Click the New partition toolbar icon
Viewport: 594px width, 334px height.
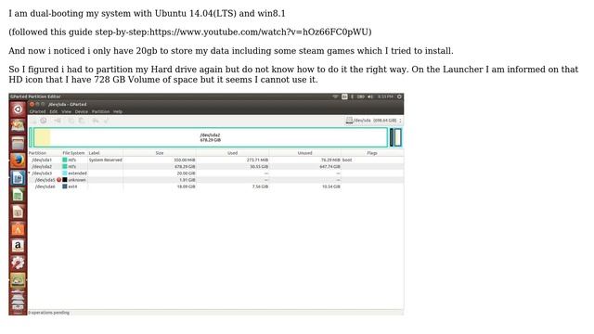click(x=33, y=121)
